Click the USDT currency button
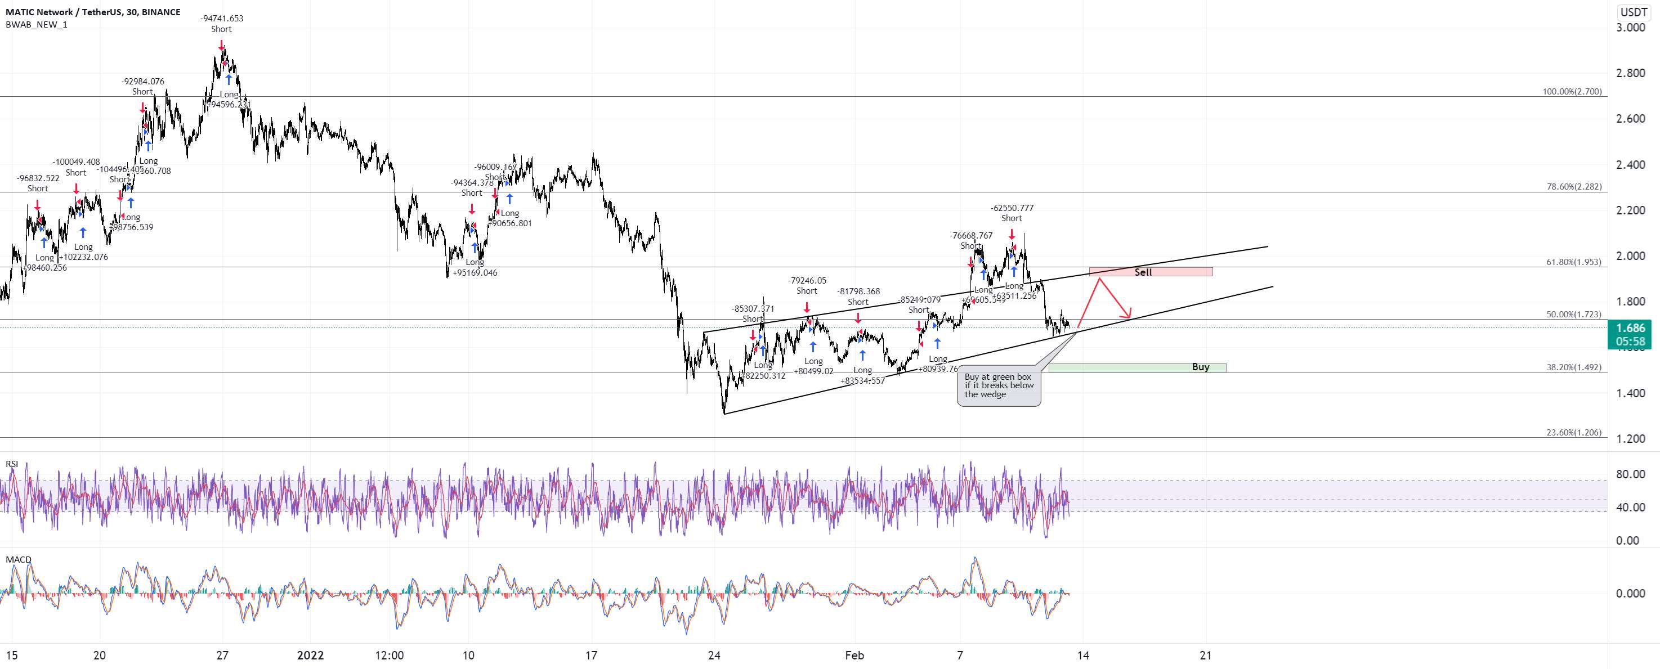 click(x=1634, y=12)
